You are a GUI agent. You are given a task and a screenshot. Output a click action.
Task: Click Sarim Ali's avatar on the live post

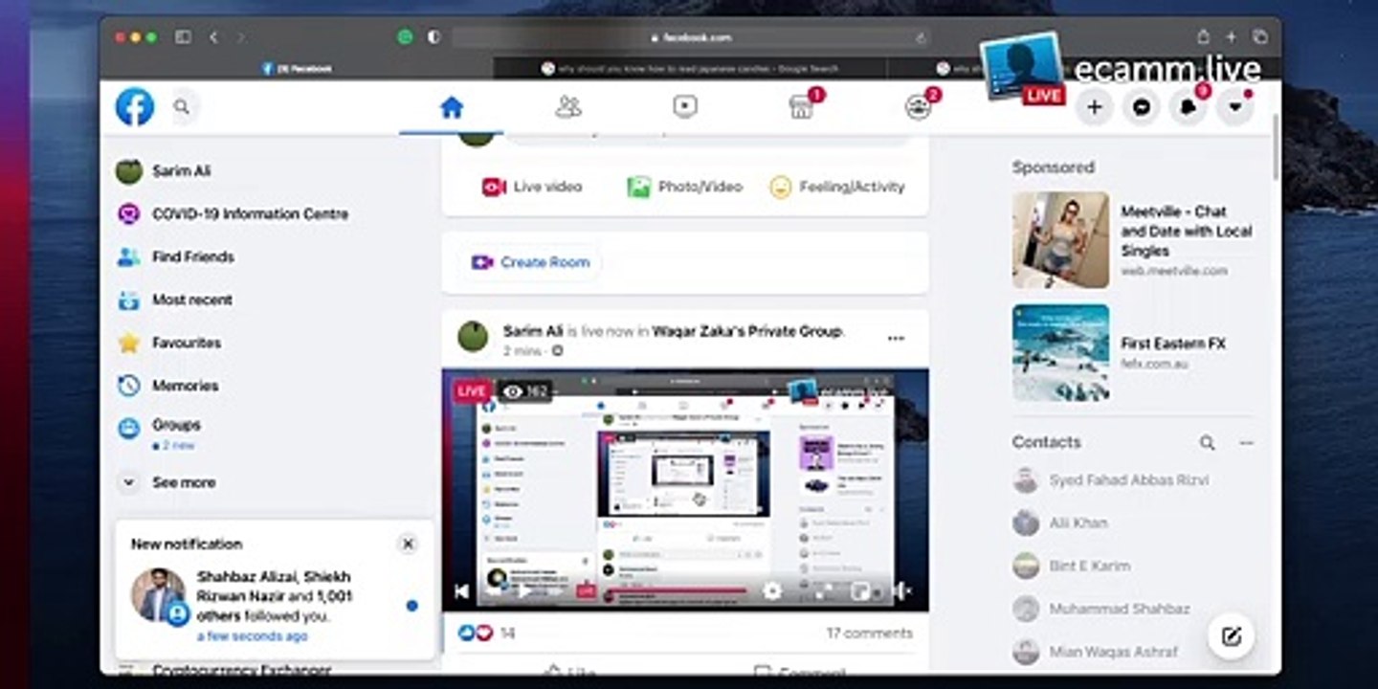(473, 337)
